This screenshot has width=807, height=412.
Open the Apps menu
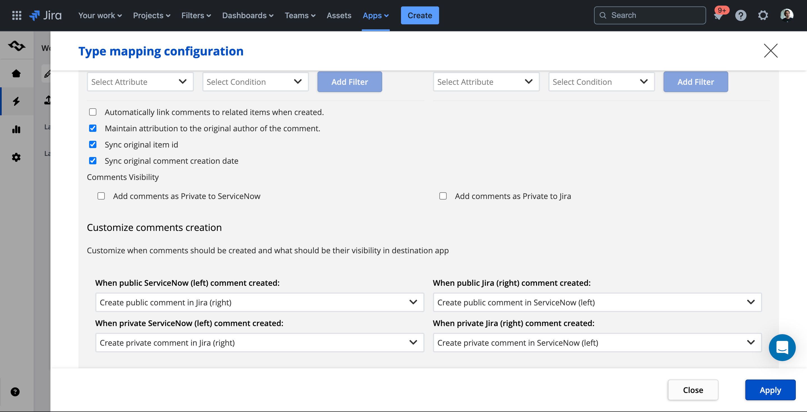[x=375, y=15]
